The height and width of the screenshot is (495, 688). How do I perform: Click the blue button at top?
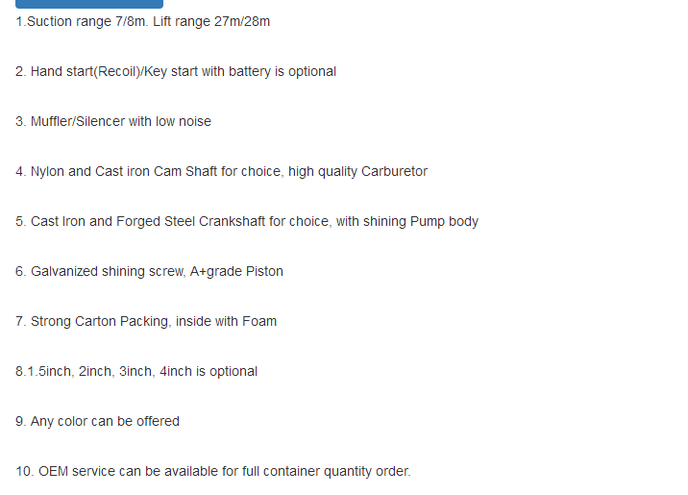[89, 4]
